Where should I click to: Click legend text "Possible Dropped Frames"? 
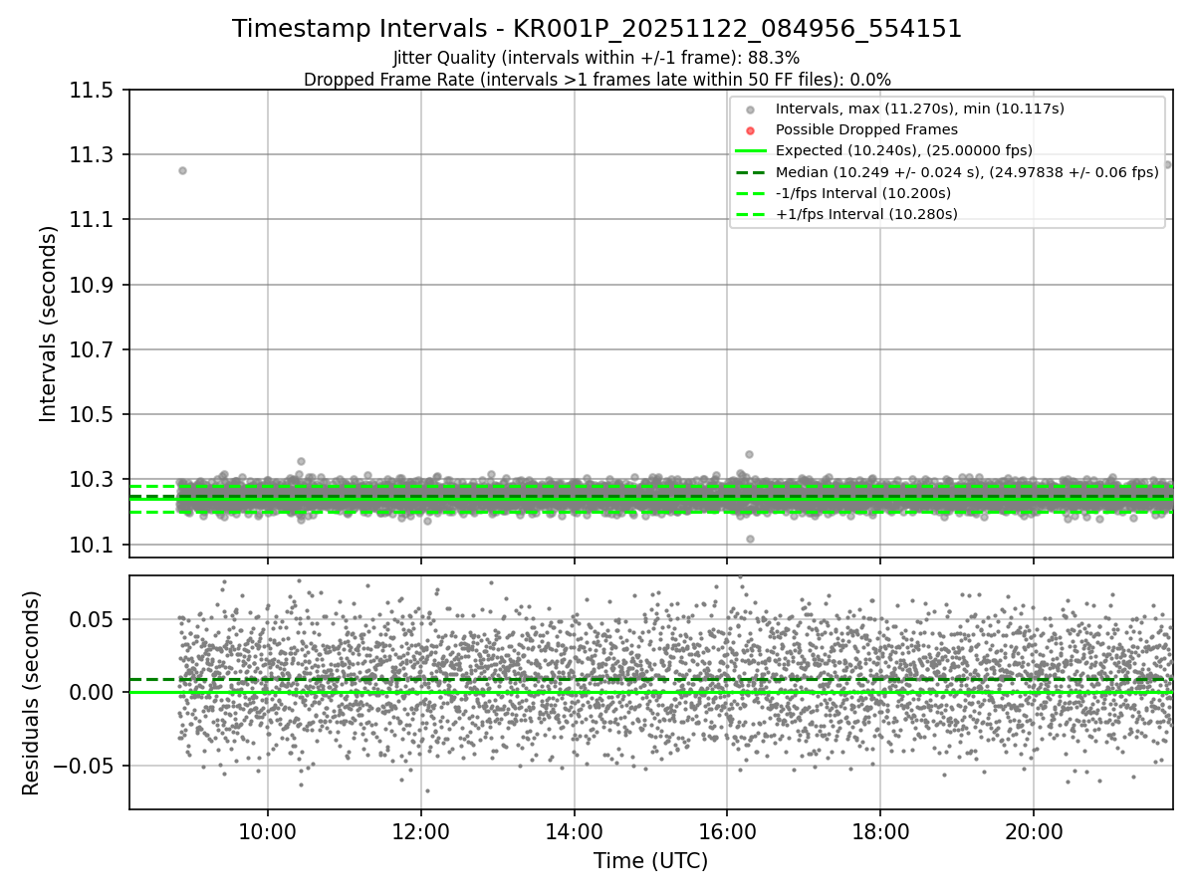(x=866, y=129)
